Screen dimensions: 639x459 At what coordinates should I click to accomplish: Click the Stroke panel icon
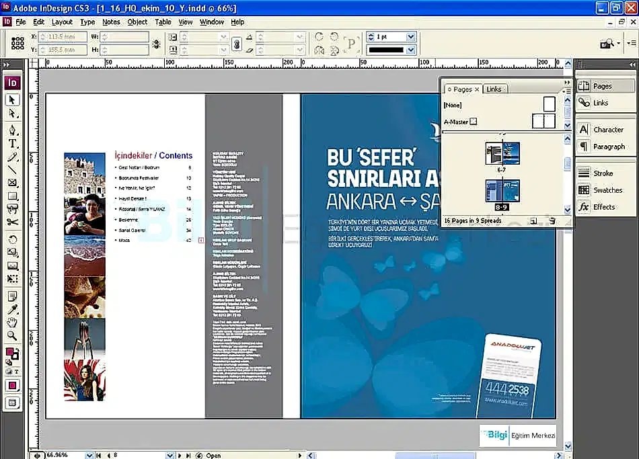(602, 173)
